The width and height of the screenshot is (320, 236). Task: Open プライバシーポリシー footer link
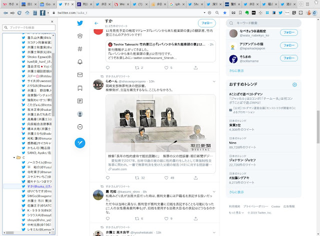click(255, 206)
